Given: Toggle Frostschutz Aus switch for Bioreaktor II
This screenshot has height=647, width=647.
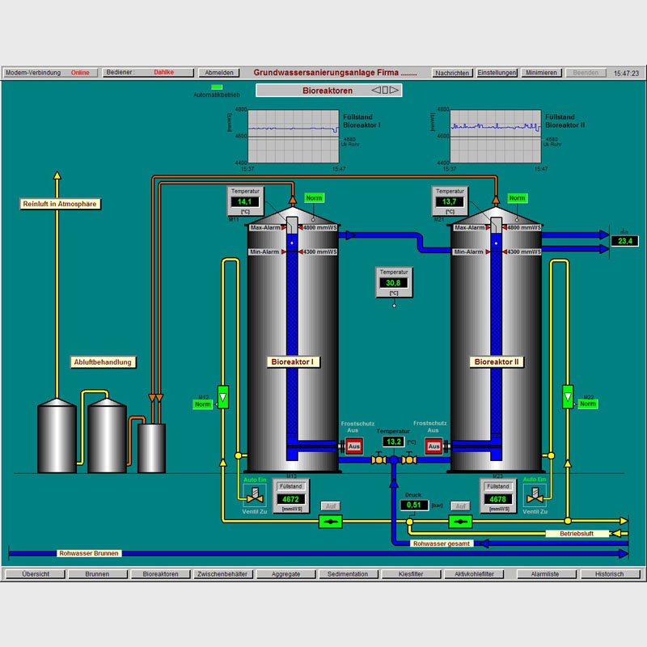Looking at the screenshot, I should tap(433, 446).
